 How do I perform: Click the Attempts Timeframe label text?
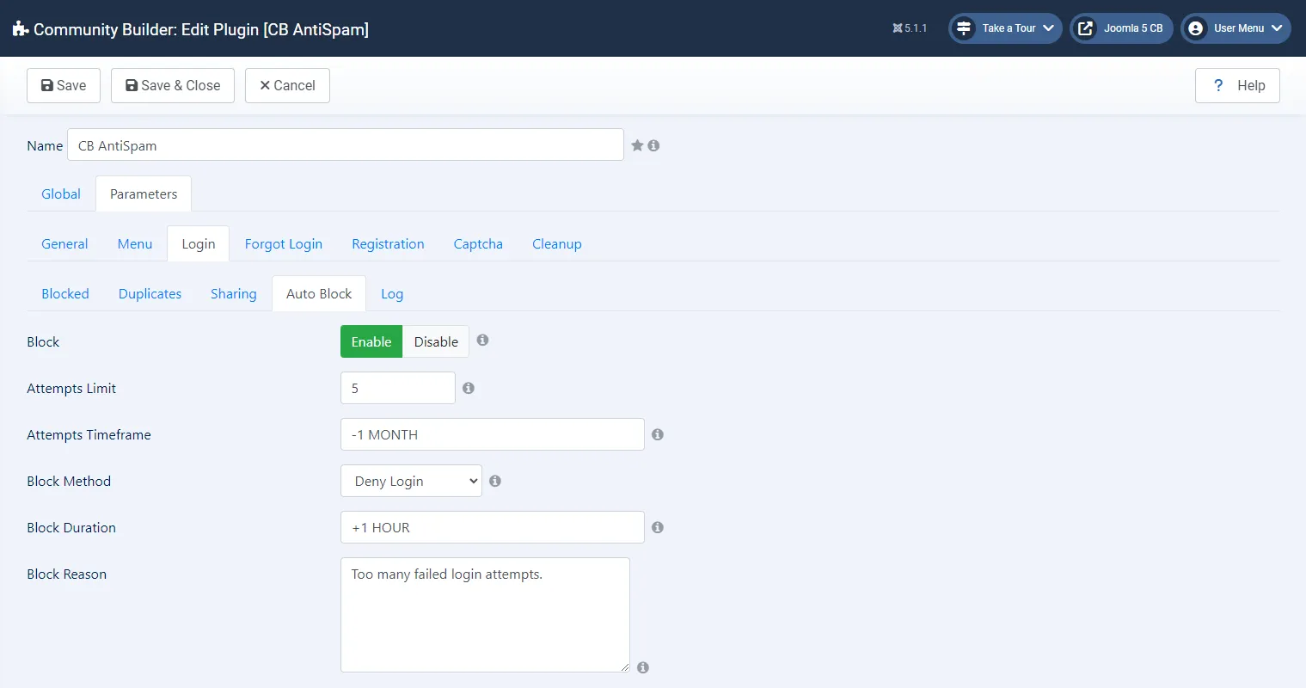point(89,434)
